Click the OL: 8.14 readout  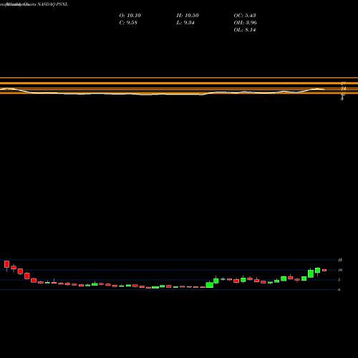click(x=245, y=30)
